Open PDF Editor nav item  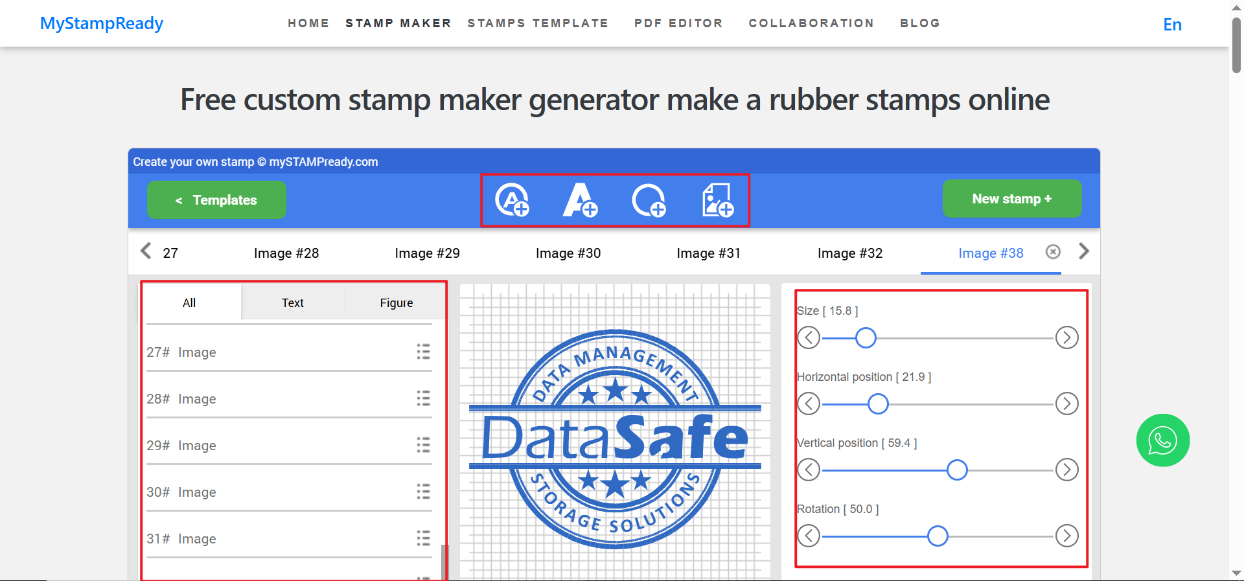coord(678,23)
